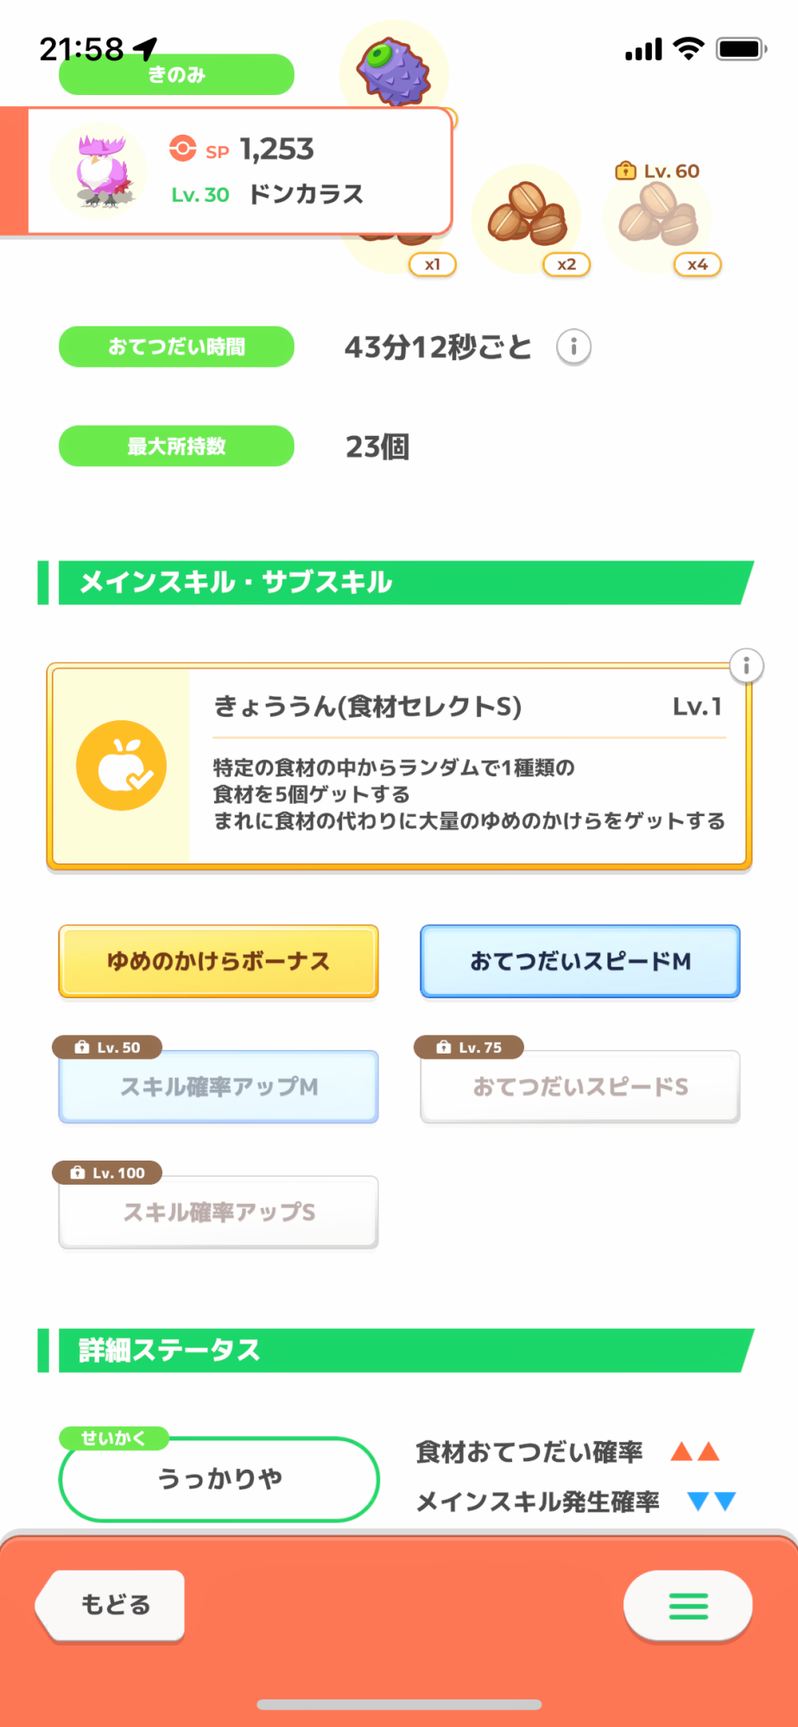Open the green hamburger menu button
Screen dimensions: 798x1727
point(687,1605)
